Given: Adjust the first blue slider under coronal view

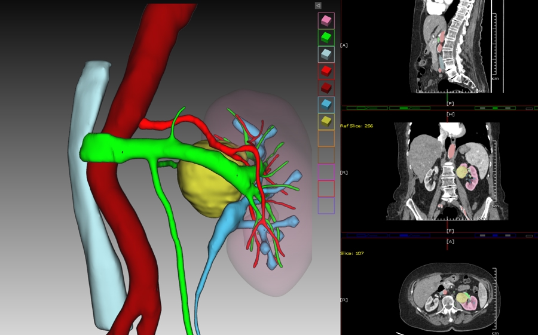Looking at the screenshot, I should pyautogui.click(x=367, y=235).
